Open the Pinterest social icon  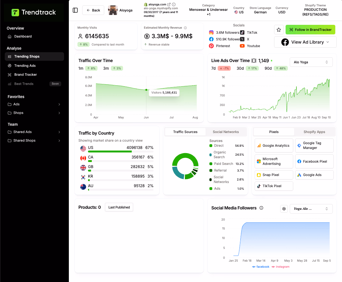[211, 46]
